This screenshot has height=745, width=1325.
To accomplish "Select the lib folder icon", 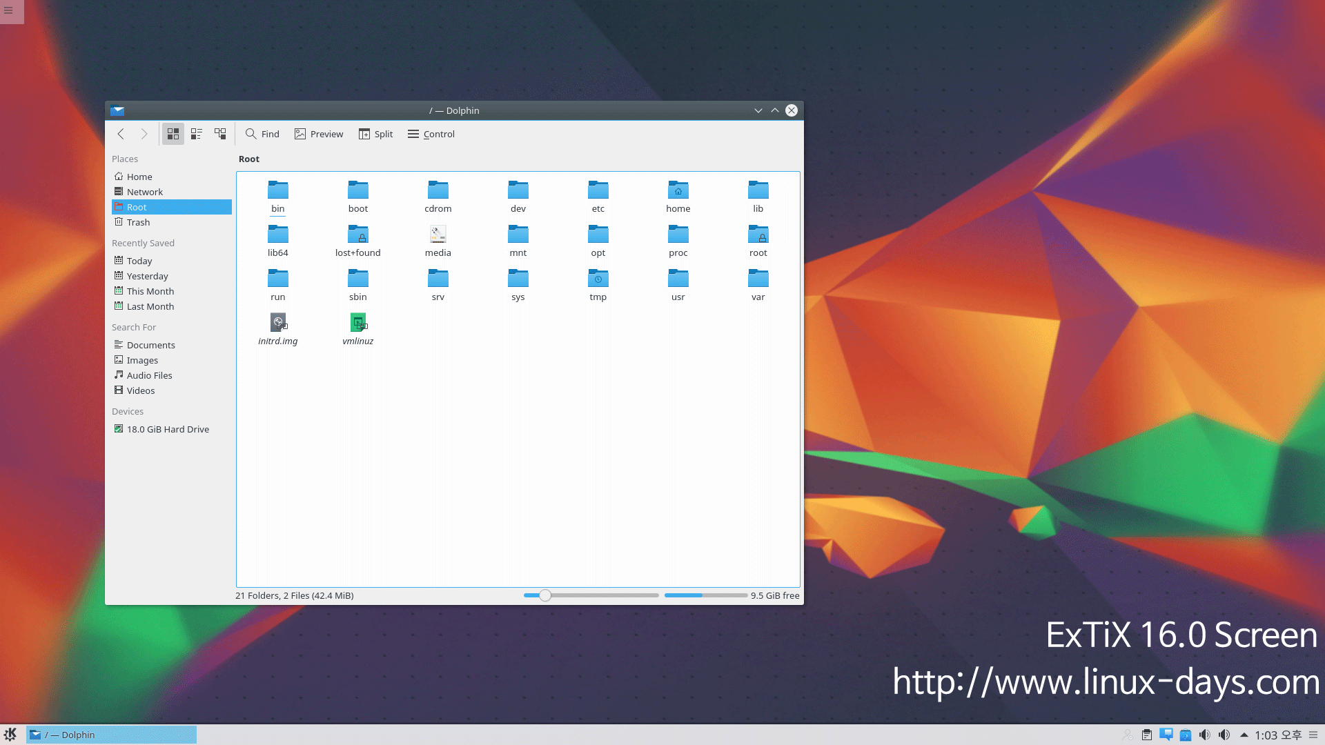I will pos(758,190).
